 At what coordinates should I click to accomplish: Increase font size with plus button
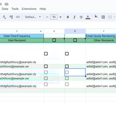click(x=61, y=17)
